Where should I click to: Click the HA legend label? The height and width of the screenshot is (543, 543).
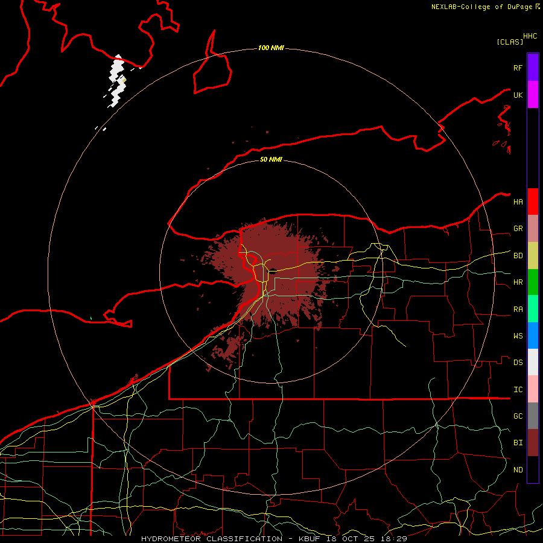click(518, 202)
